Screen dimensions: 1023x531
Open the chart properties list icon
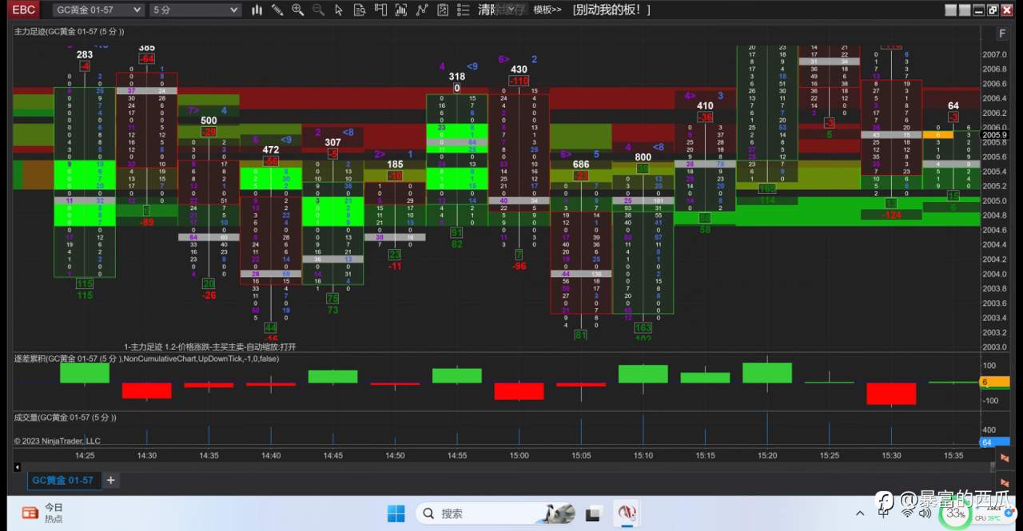pos(463,10)
